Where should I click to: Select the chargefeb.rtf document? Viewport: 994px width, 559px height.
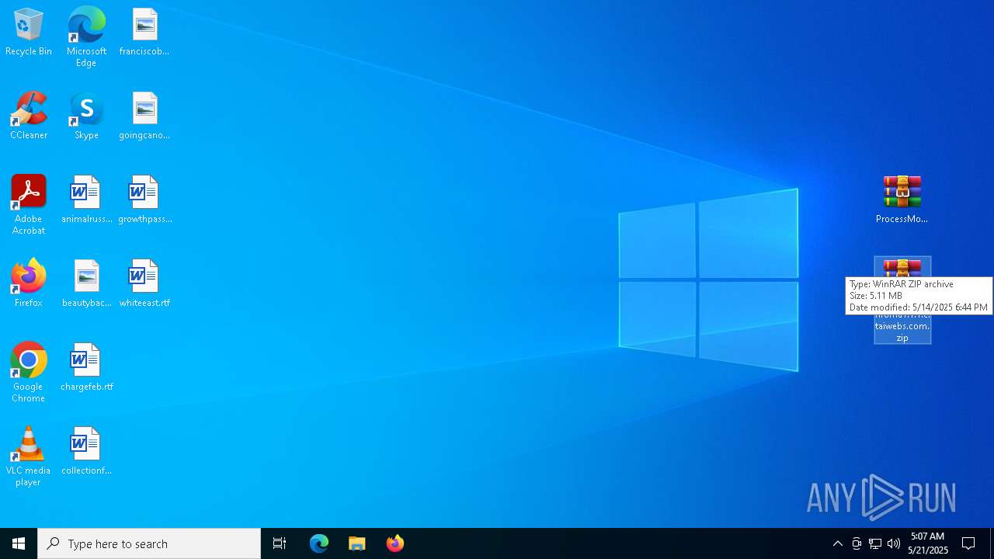coord(86,368)
